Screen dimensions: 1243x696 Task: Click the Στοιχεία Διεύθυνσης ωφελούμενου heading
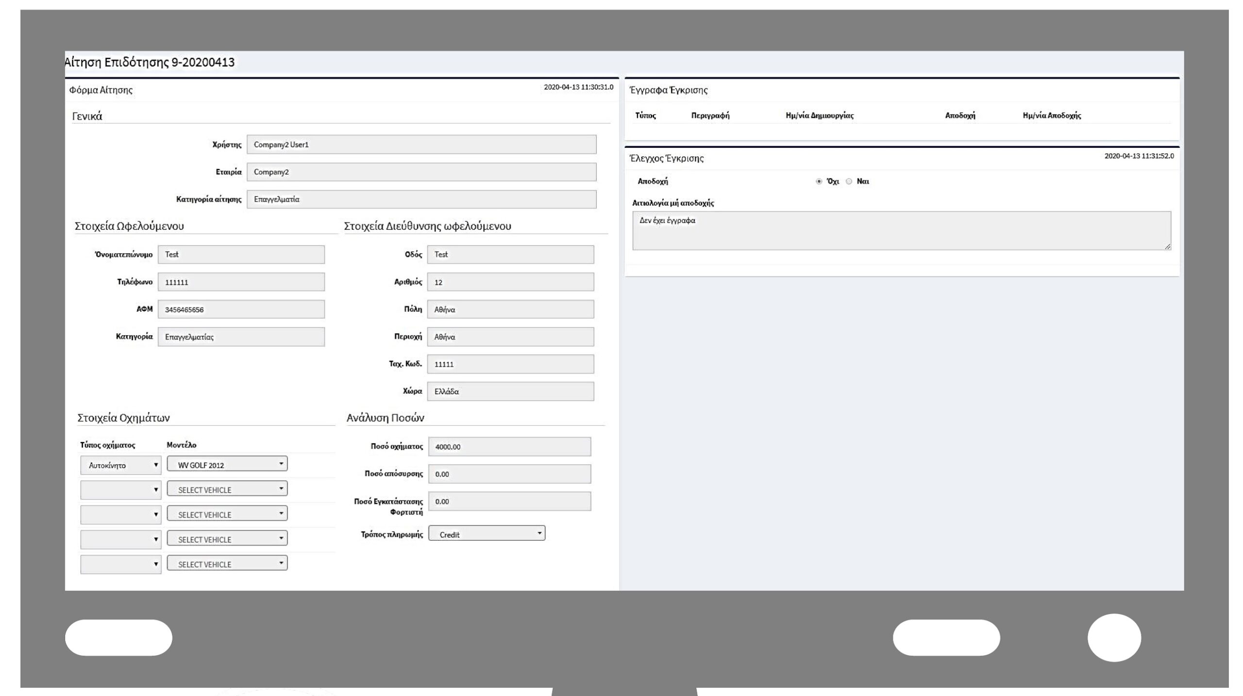pos(428,226)
